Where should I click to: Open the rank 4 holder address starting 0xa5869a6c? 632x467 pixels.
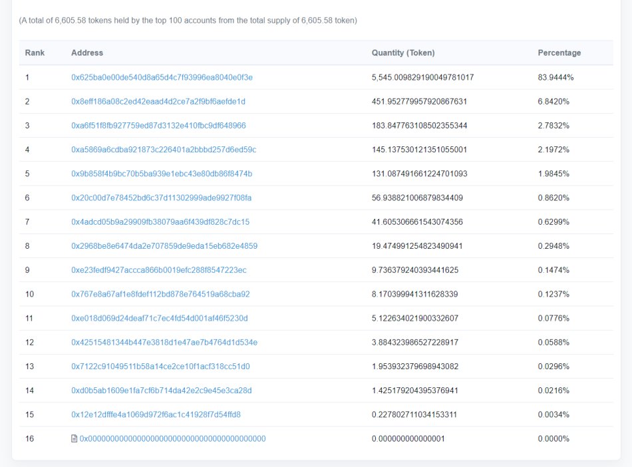[x=160, y=150]
